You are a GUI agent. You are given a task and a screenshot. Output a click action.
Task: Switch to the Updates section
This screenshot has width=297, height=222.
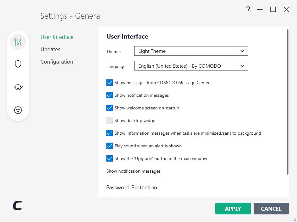pyautogui.click(x=50, y=49)
